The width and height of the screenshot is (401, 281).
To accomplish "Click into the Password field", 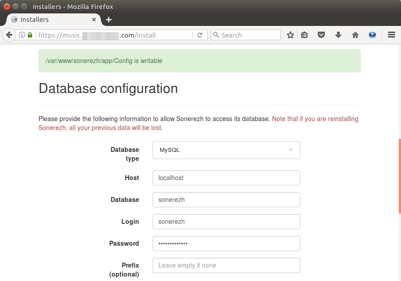I will (226, 243).
